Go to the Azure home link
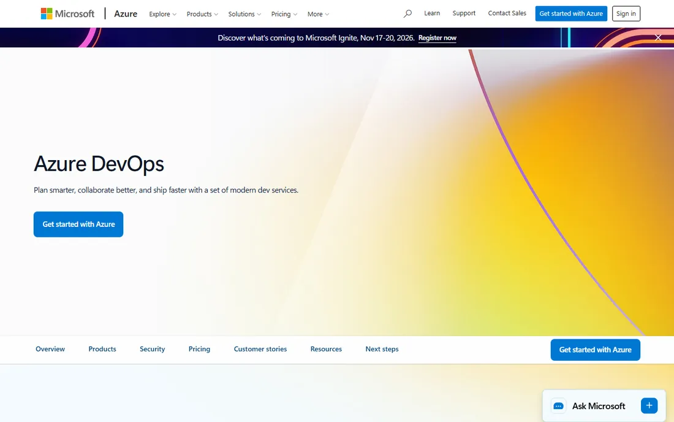The height and width of the screenshot is (422, 674). [x=126, y=13]
